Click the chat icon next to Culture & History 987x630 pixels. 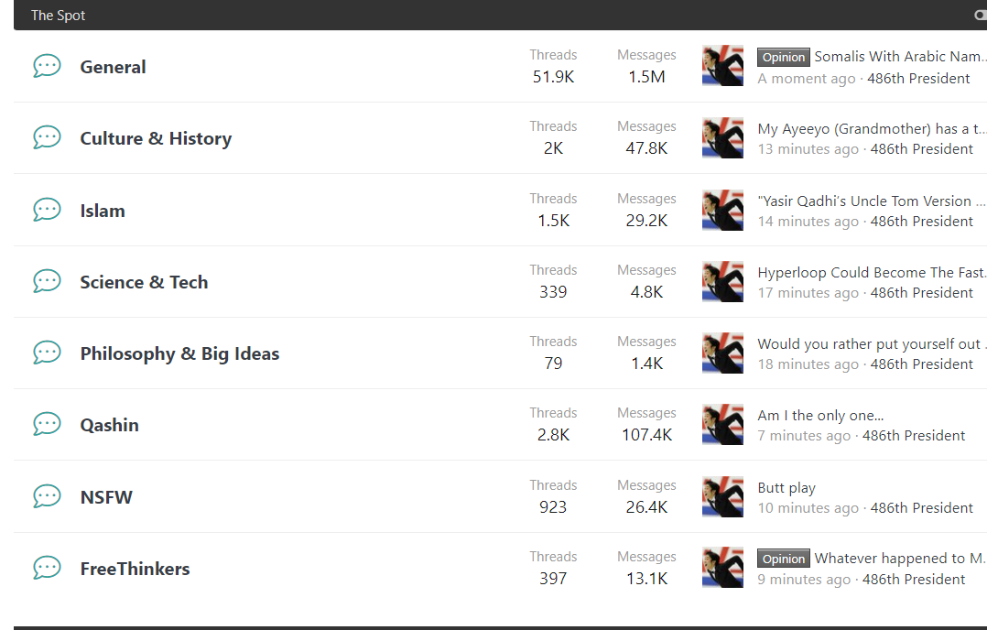(x=47, y=137)
